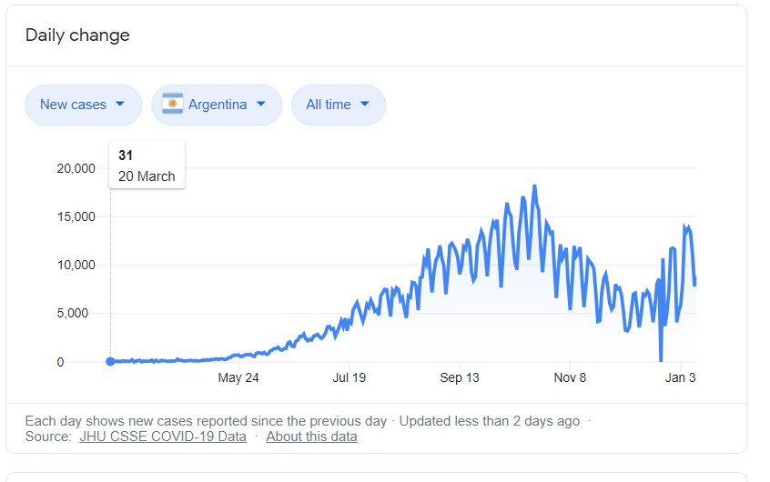Click the 5,000 y-axis label

[x=73, y=313]
